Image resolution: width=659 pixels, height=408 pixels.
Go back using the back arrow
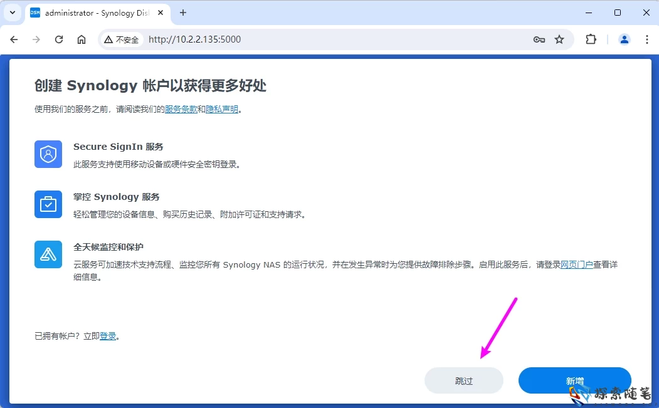click(x=14, y=39)
